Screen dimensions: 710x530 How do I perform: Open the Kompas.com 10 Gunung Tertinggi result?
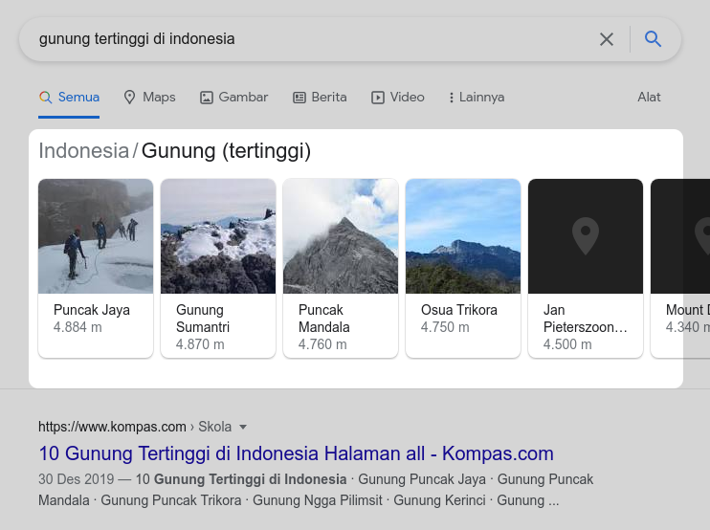pyautogui.click(x=296, y=453)
